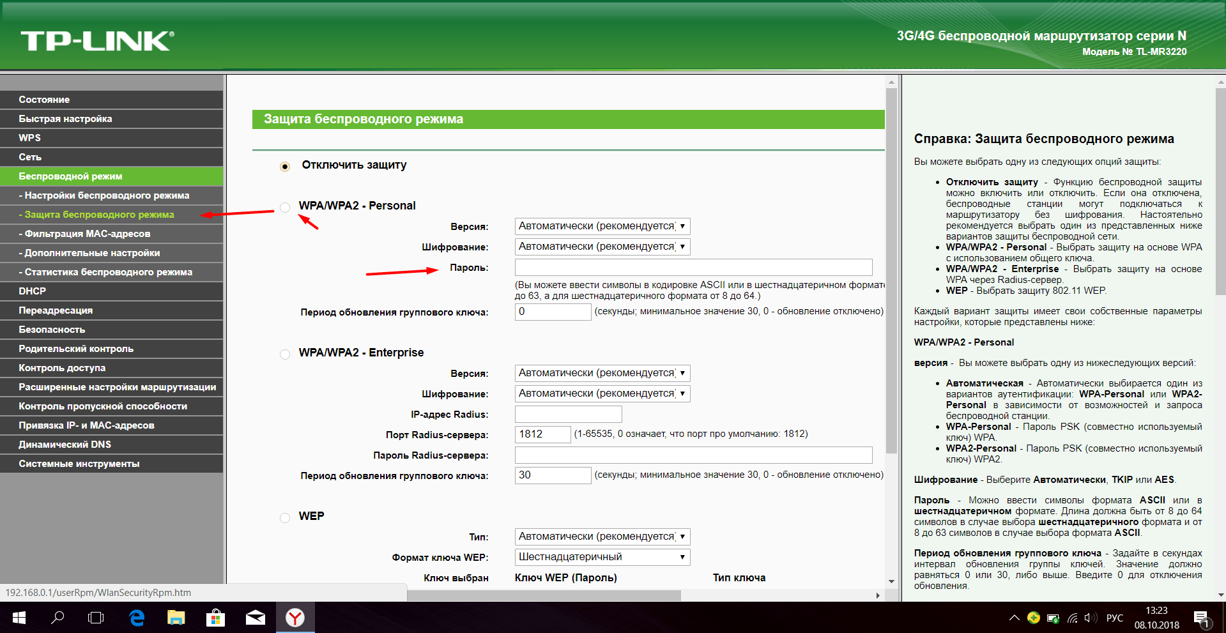This screenshot has height=633, width=1226.
Task: Open the 'Версия' dropdown under WPA/WPA2 - Enterprise
Action: [602, 373]
